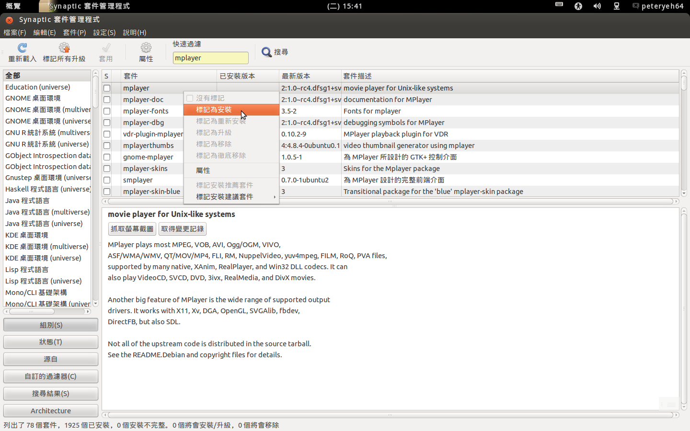Viewport: 690px width, 431px height.
Task: Sort by 最新版本 column header
Action: 310,76
